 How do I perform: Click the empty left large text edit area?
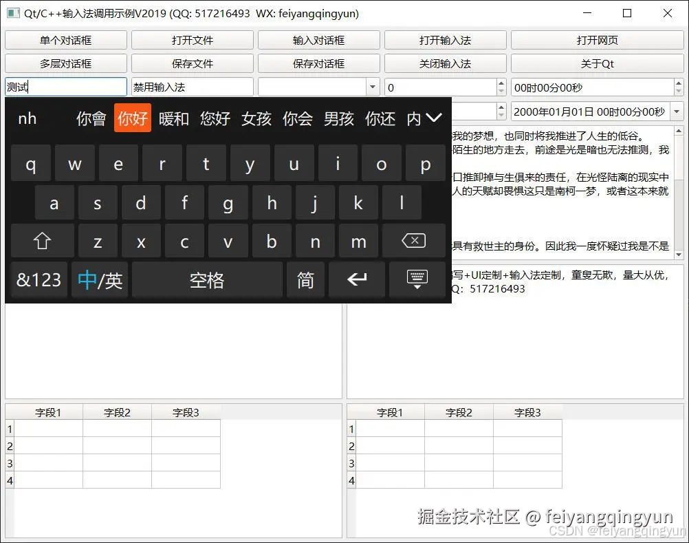click(x=173, y=351)
